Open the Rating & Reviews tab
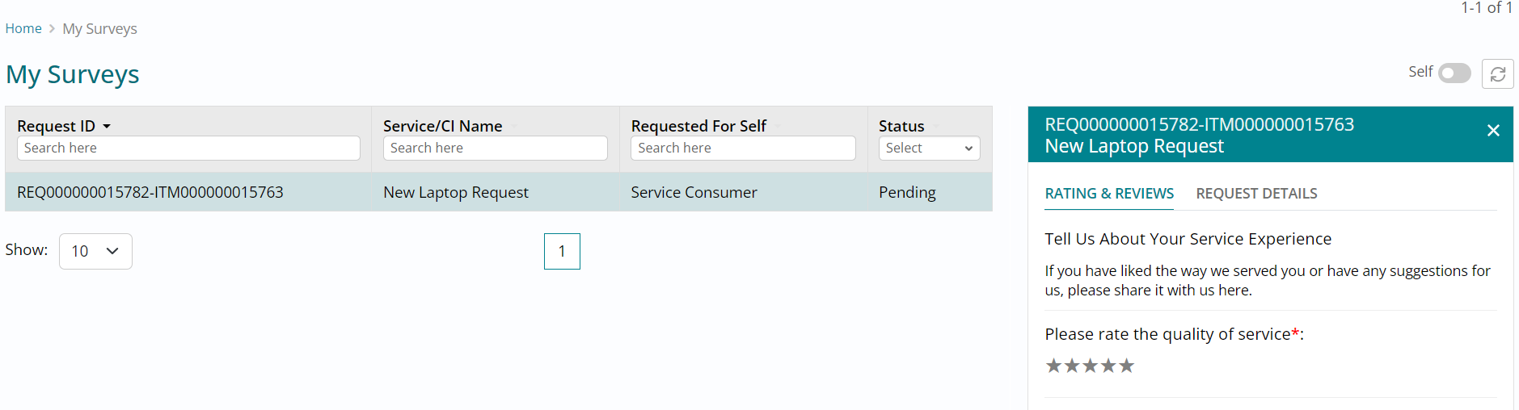 1109,194
